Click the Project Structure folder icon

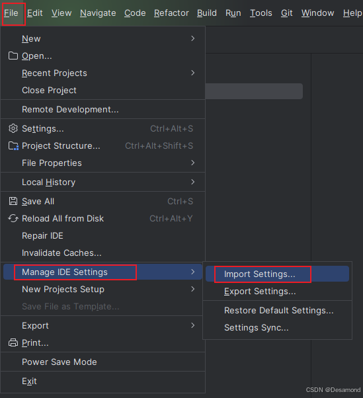coord(13,145)
